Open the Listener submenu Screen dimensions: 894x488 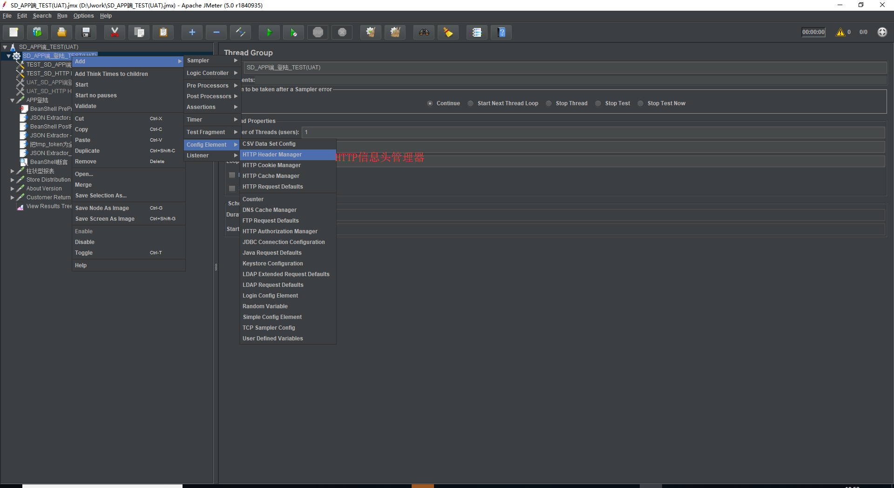point(212,156)
